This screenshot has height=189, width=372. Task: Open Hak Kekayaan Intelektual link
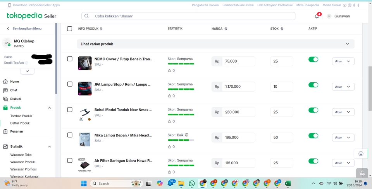(x=275, y=5)
